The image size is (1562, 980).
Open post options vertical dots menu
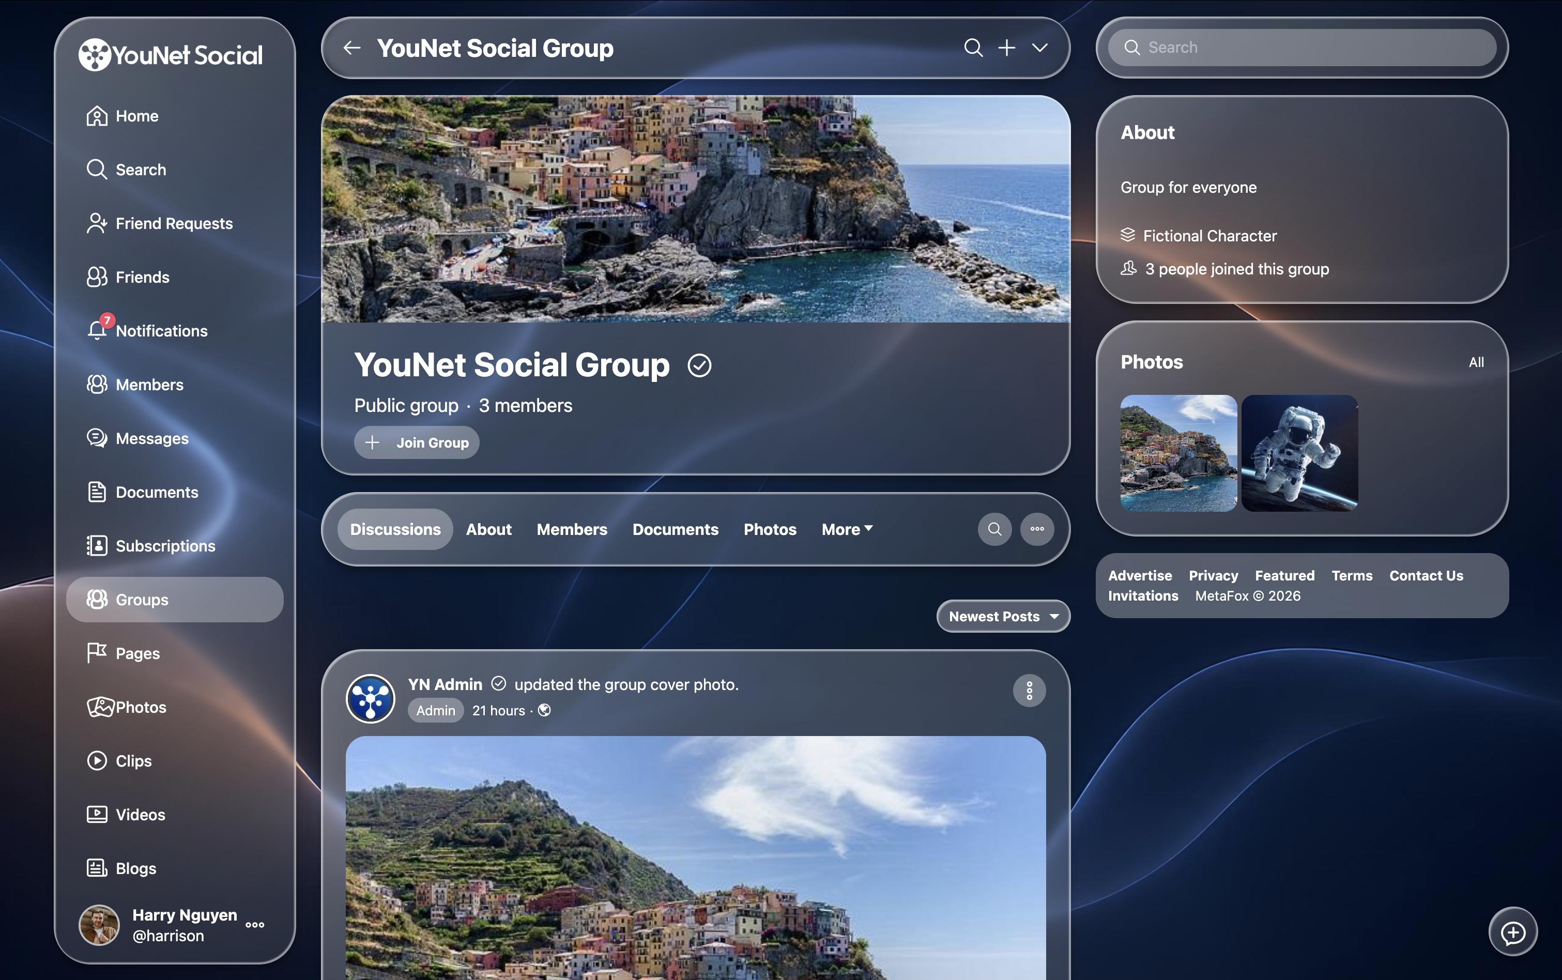1029,691
